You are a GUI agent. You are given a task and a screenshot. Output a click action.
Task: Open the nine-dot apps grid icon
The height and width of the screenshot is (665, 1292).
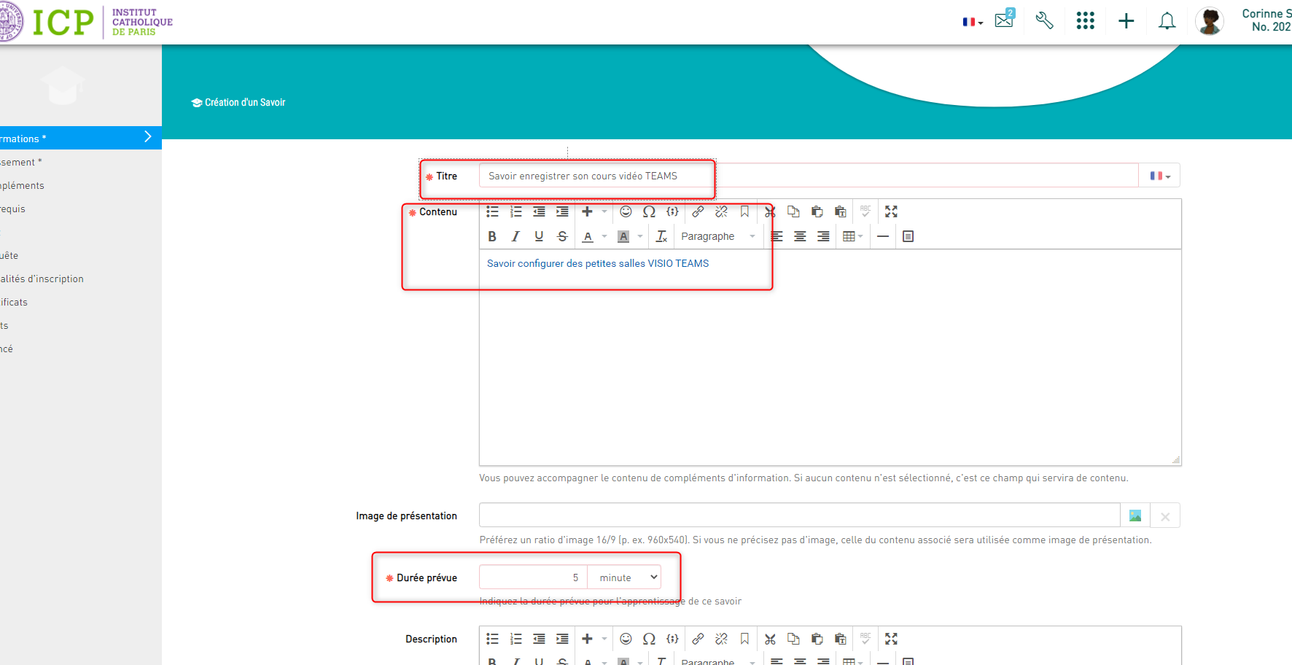[x=1085, y=20]
